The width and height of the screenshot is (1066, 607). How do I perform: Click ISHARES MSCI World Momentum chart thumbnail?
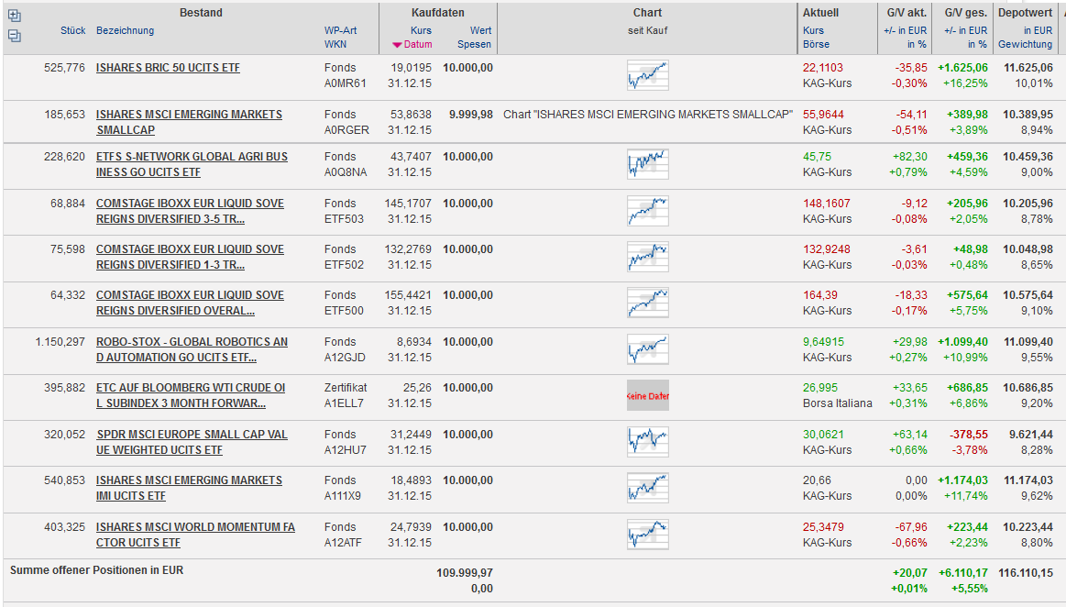(647, 535)
